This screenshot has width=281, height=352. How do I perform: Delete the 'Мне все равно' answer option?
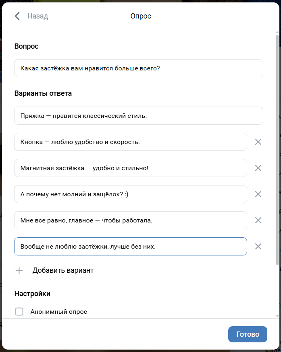(258, 220)
